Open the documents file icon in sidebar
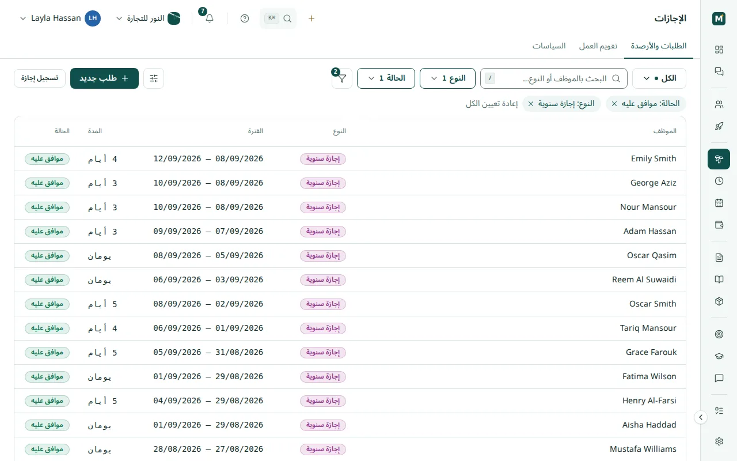 coord(719,258)
